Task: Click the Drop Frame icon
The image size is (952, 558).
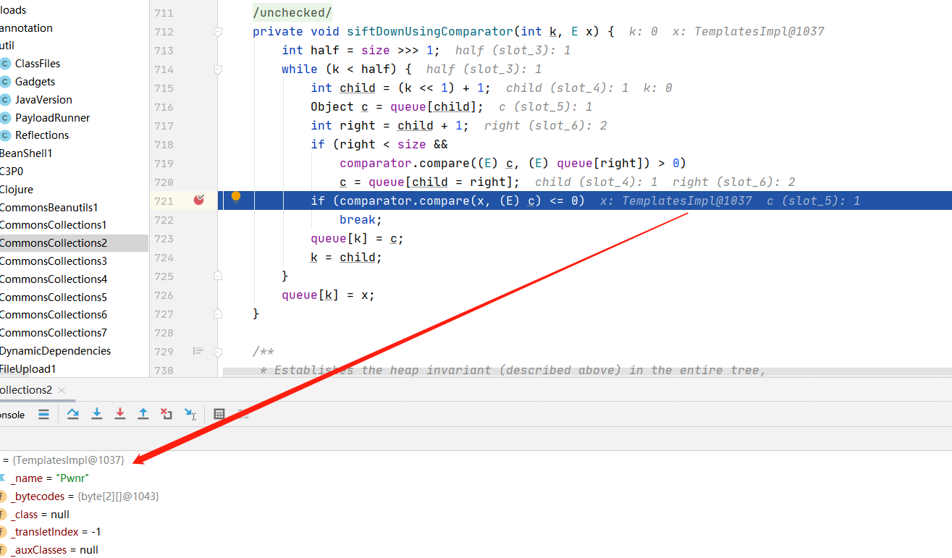Action: (167, 414)
